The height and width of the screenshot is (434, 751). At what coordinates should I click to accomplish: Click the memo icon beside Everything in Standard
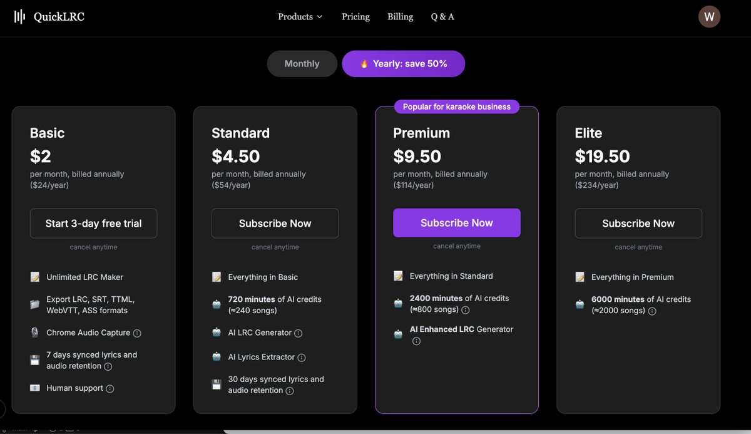pos(398,276)
